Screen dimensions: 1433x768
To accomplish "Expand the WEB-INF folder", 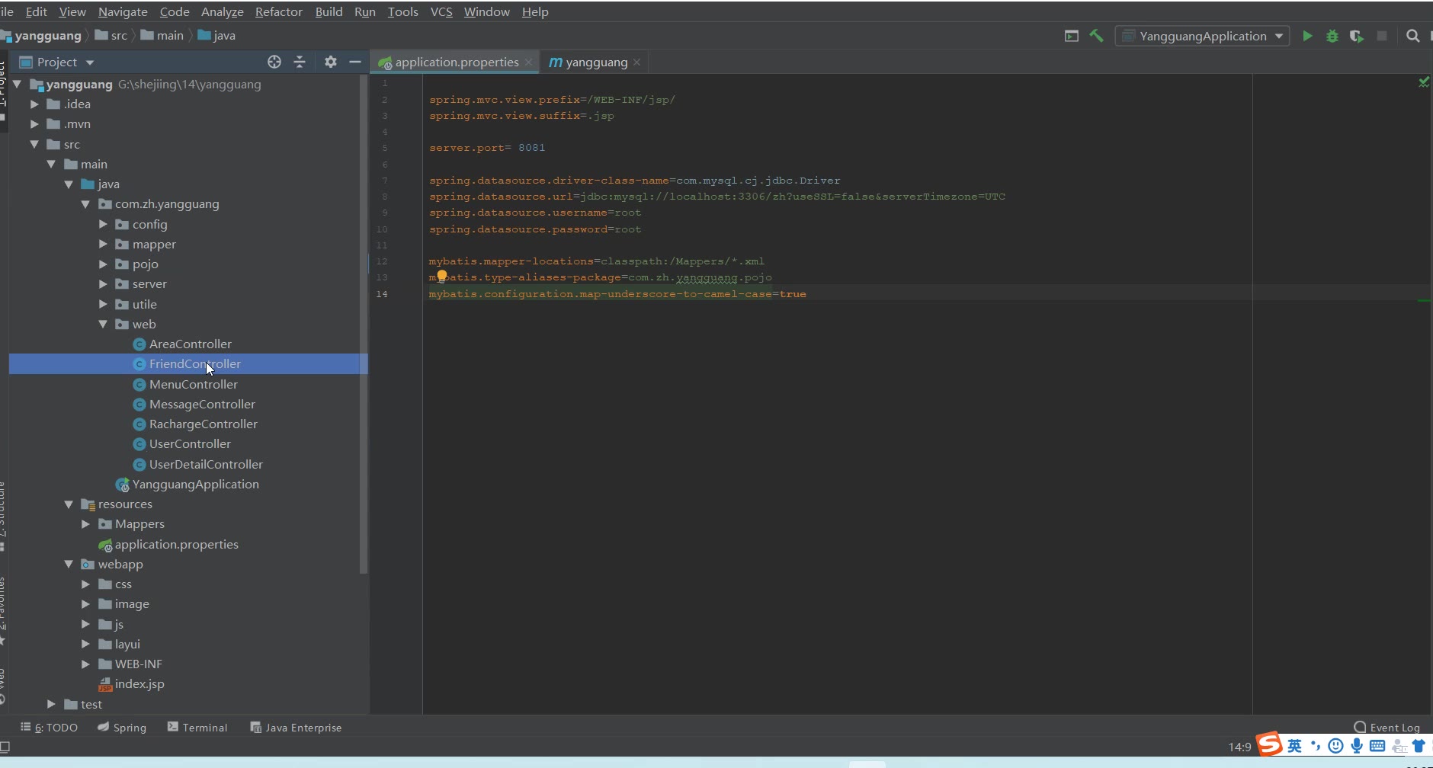I will [x=85, y=664].
